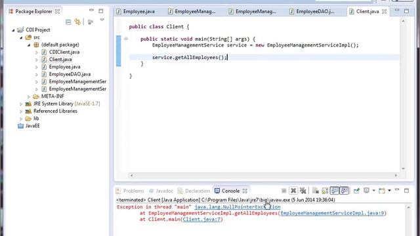
Task: Click the META-INF folder icon
Action: pyautogui.click(x=36, y=96)
